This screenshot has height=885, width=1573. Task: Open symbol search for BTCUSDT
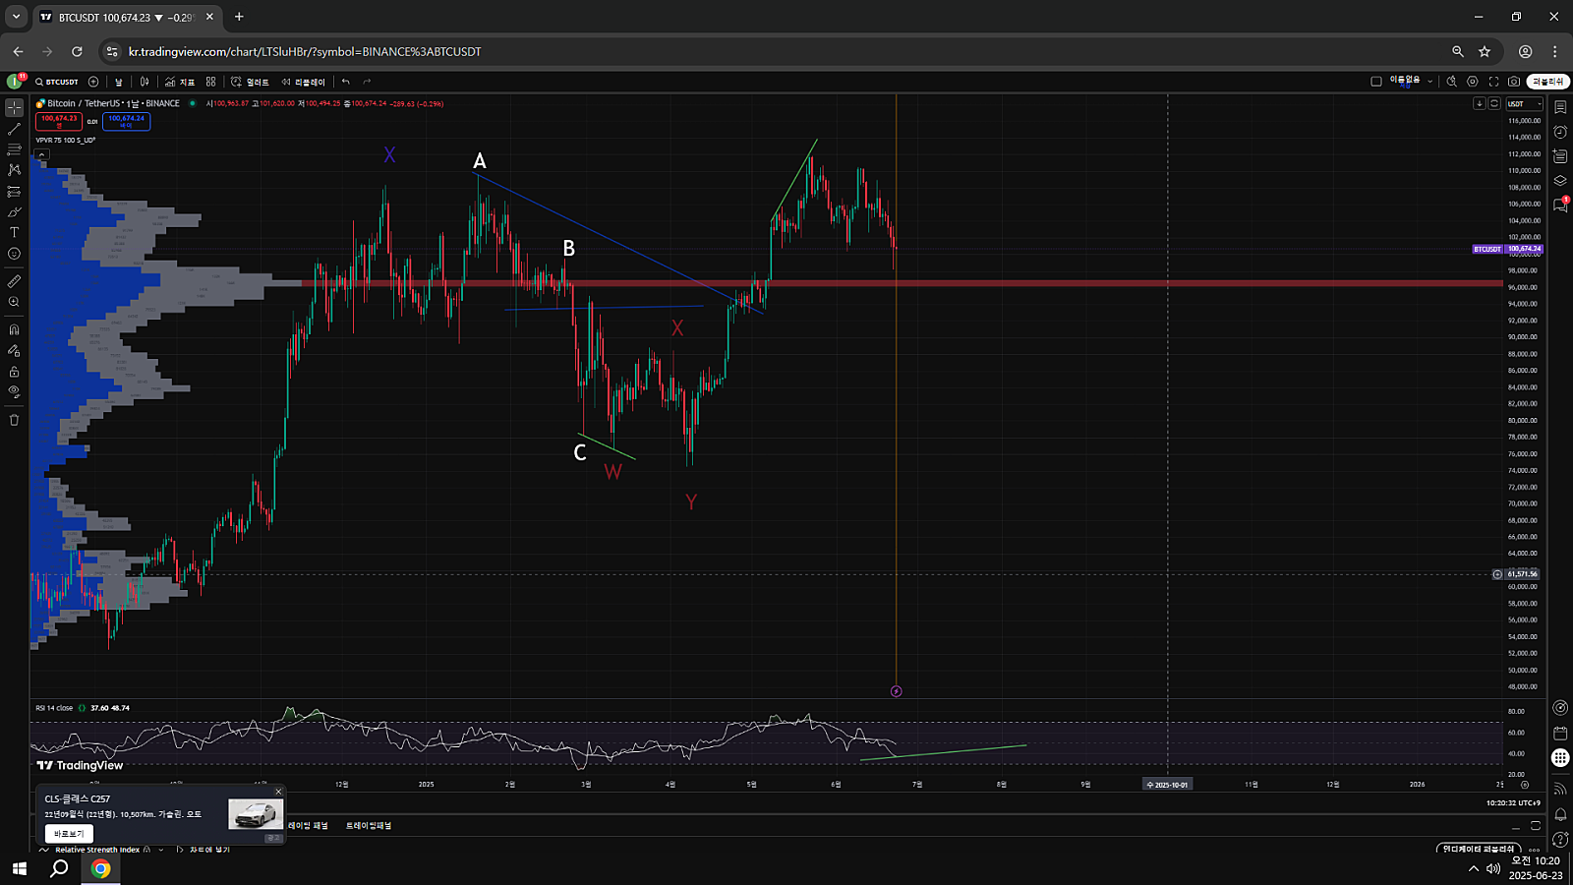point(57,82)
